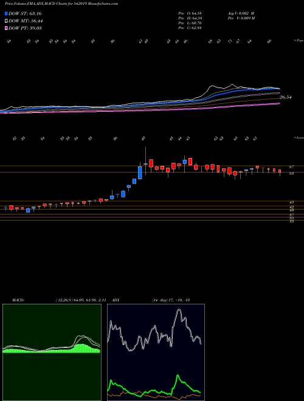Image resolution: width=304 pixels, height=401 pixels.
Task: Click the ADX '(14 day)' values text
Action: coord(171,300)
